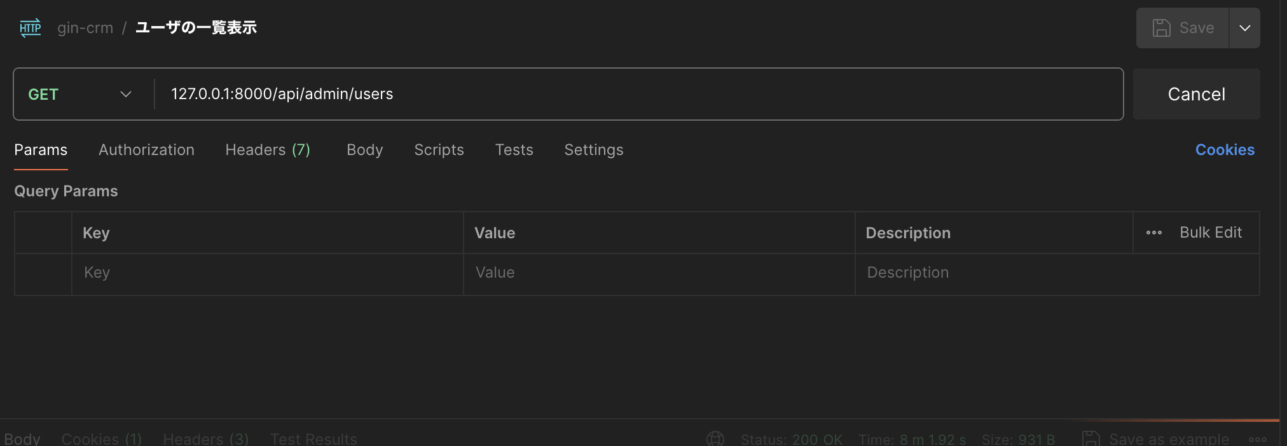This screenshot has height=446, width=1287.
Task: Open the response more options dots
Action: click(x=1257, y=439)
